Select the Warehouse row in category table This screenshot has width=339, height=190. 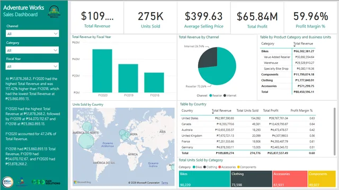(x=288, y=63)
